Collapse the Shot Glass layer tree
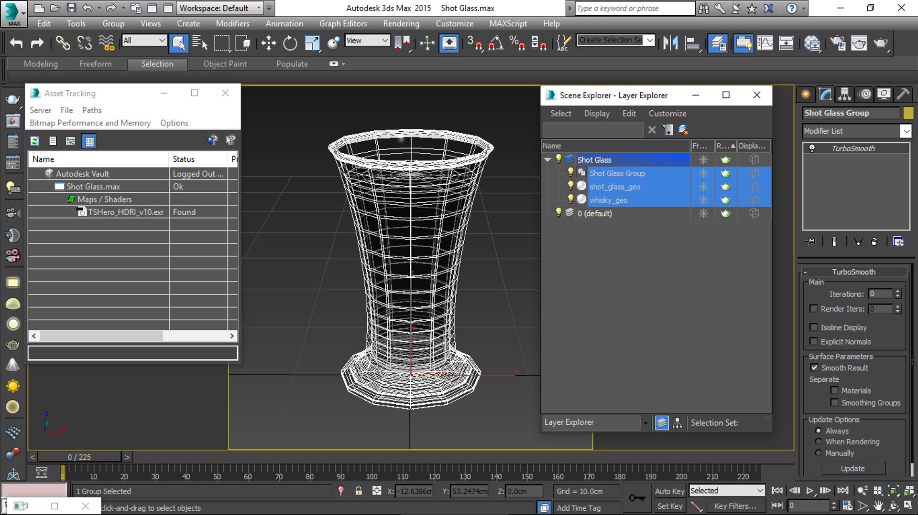 pyautogui.click(x=548, y=159)
